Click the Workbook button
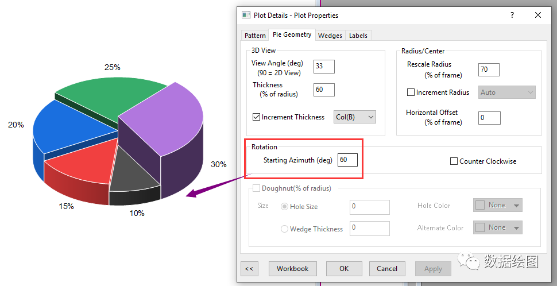557x286 pixels. click(293, 269)
